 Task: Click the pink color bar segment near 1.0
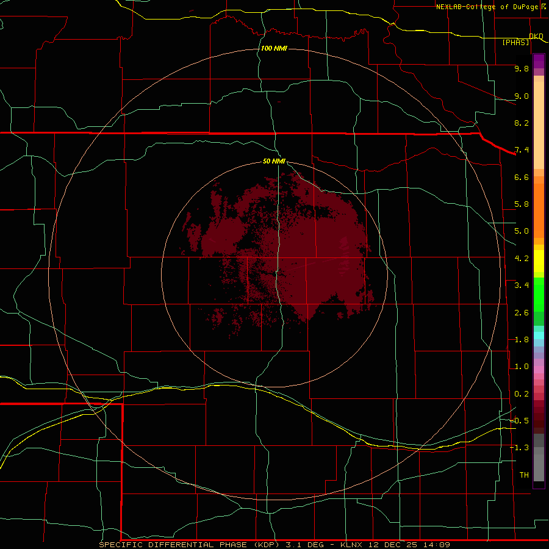[x=539, y=370]
